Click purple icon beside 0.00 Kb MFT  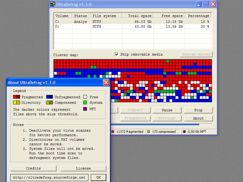pos(184,132)
